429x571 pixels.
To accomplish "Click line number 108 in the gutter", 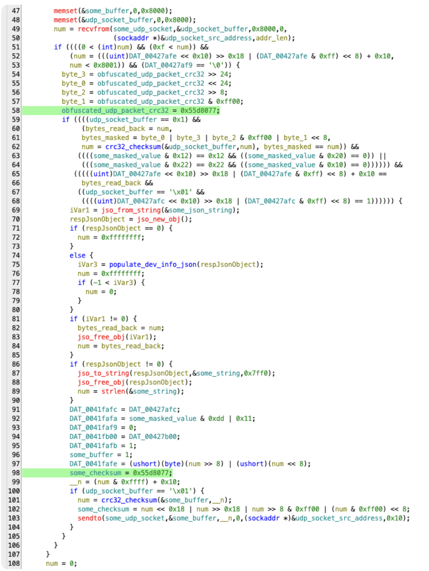I will tap(14, 563).
